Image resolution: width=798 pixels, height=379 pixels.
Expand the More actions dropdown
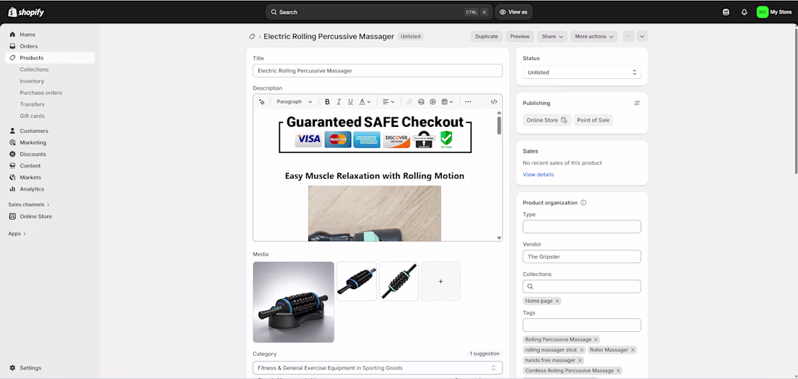[594, 36]
